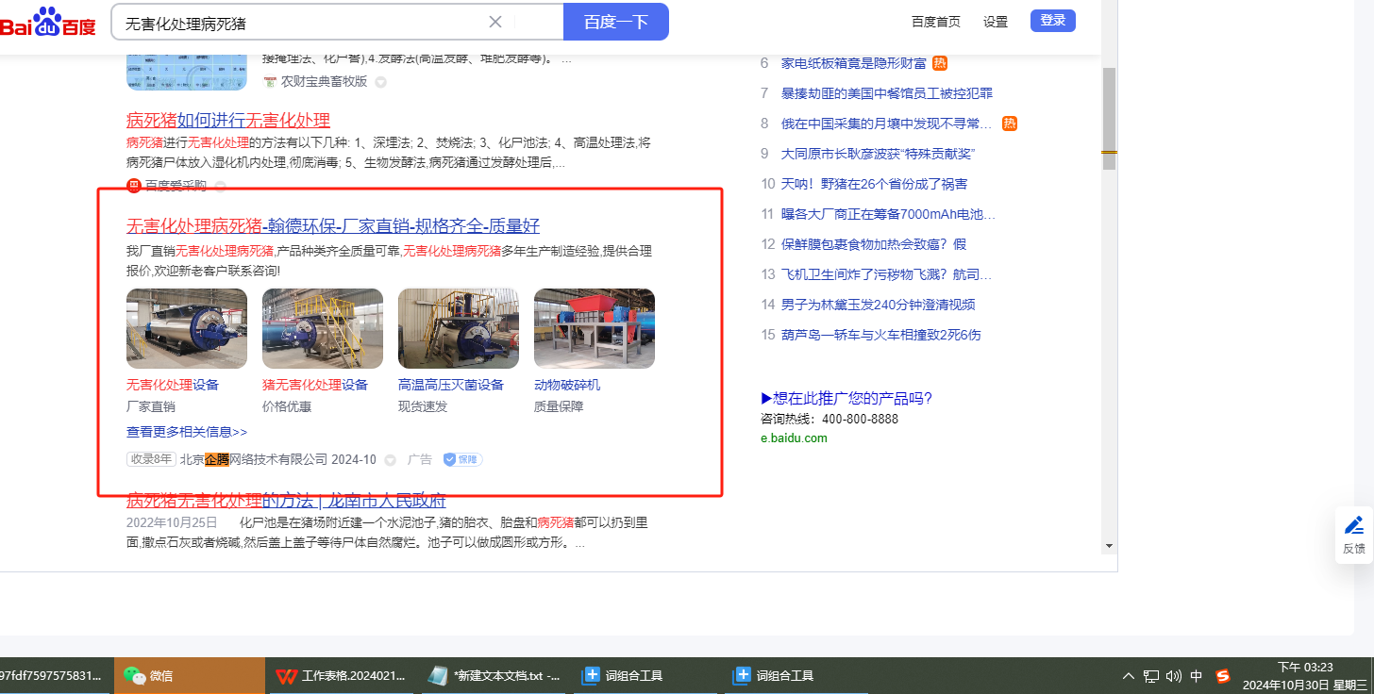Click the 高温高压灭菌设备 product link
This screenshot has width=1374, height=694.
tap(451, 385)
